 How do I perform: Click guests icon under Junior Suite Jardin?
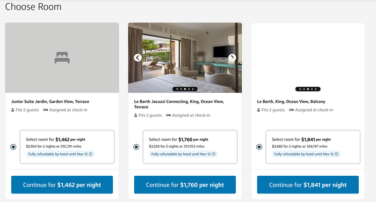[13, 110]
